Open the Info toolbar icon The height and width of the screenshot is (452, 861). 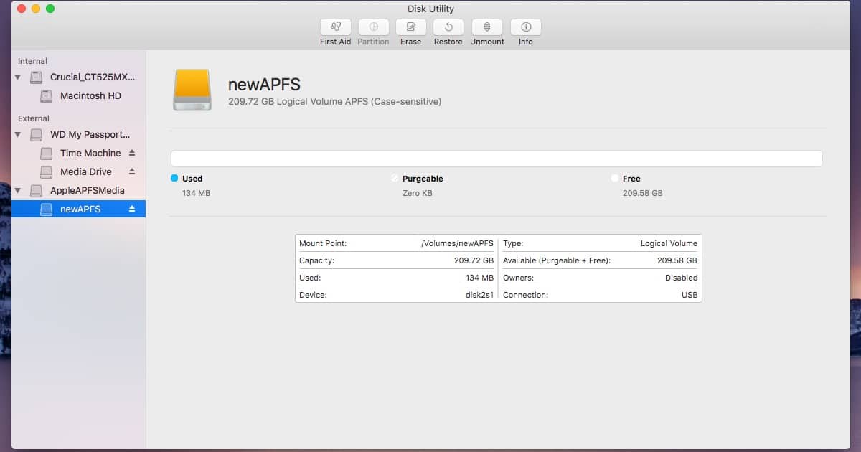click(525, 27)
